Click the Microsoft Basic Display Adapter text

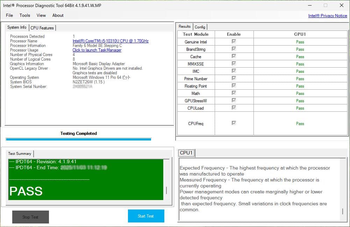(99, 64)
